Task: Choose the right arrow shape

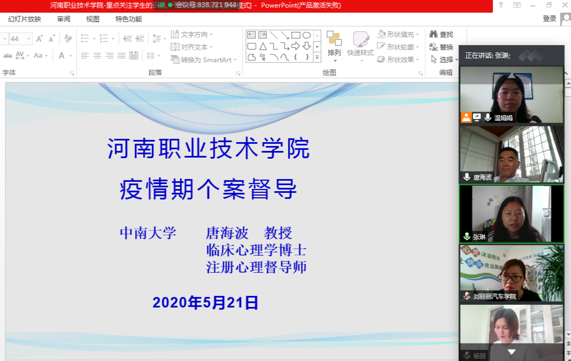Action: click(296, 46)
